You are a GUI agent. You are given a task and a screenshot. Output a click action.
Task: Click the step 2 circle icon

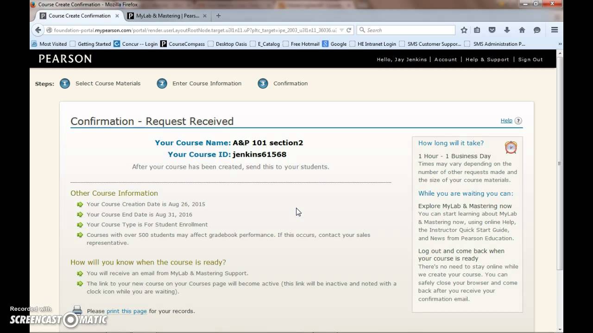(162, 84)
